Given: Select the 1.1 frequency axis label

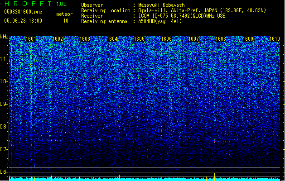Looking at the screenshot, I should coord(4,59).
